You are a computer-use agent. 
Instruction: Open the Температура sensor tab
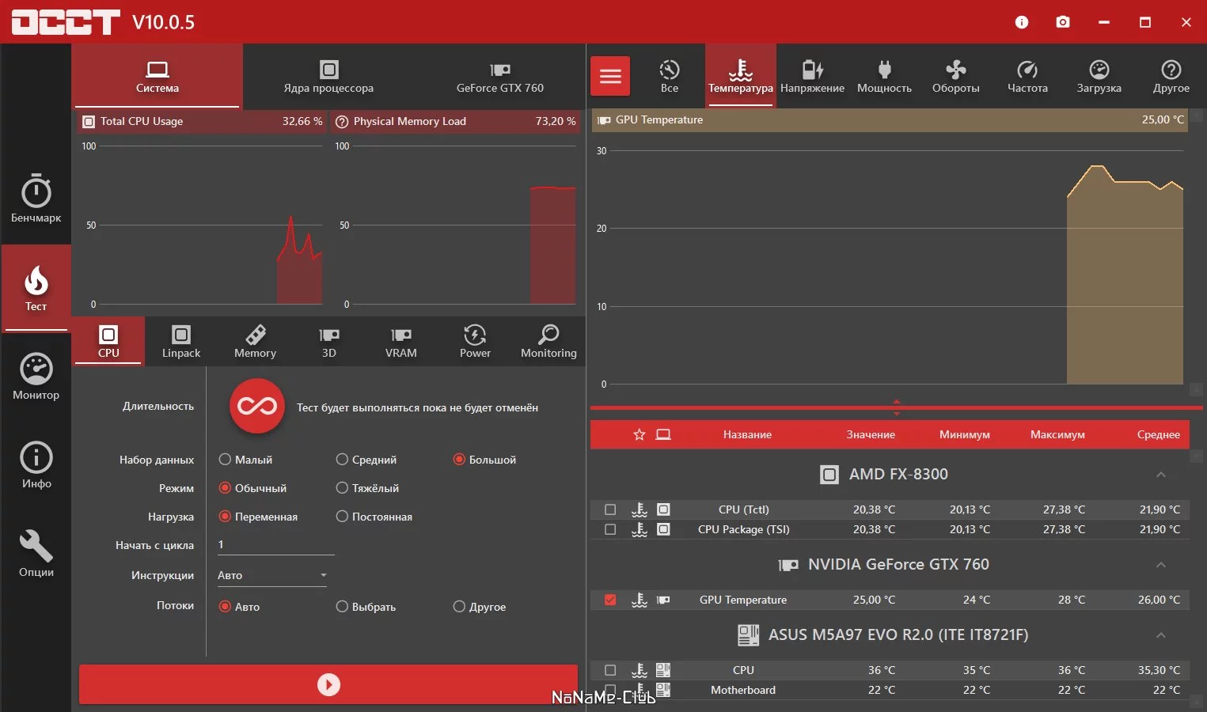(740, 76)
